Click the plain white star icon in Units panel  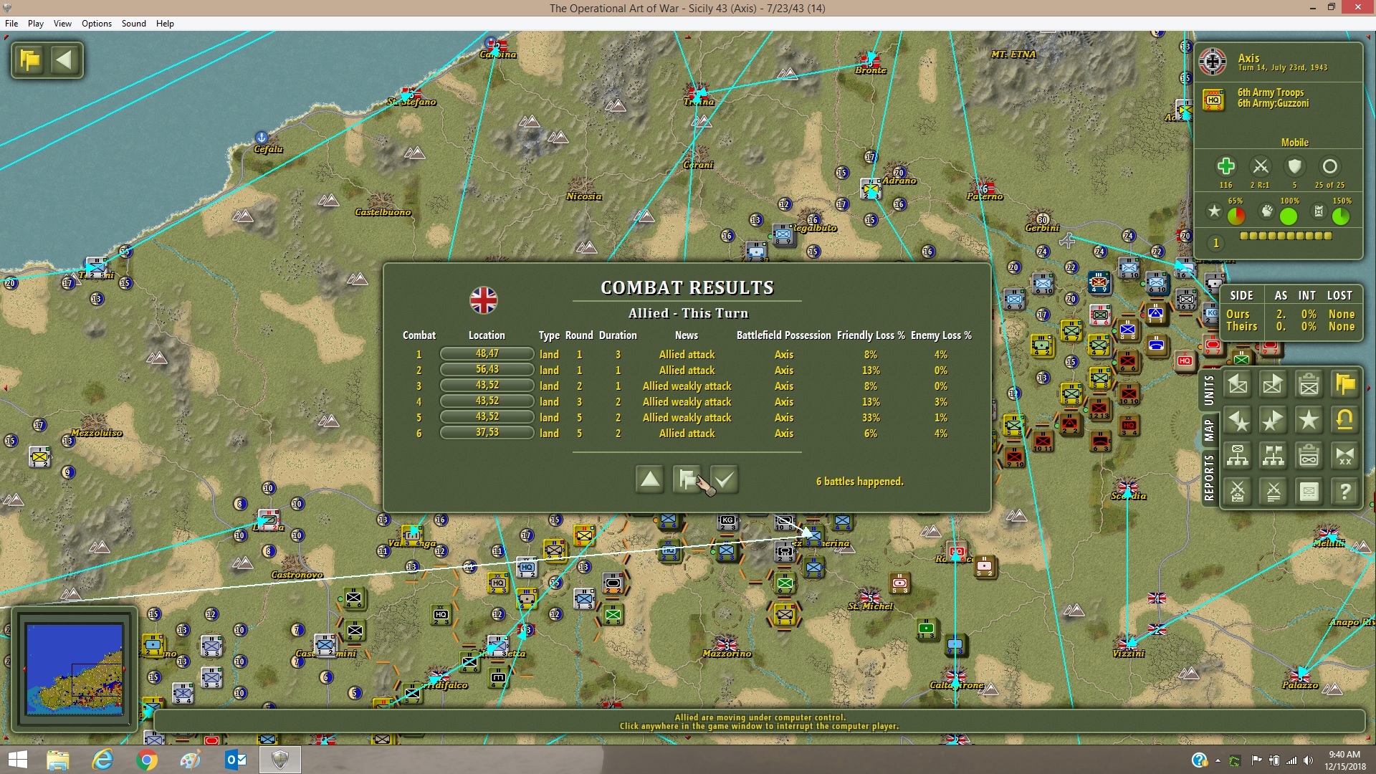(1309, 420)
